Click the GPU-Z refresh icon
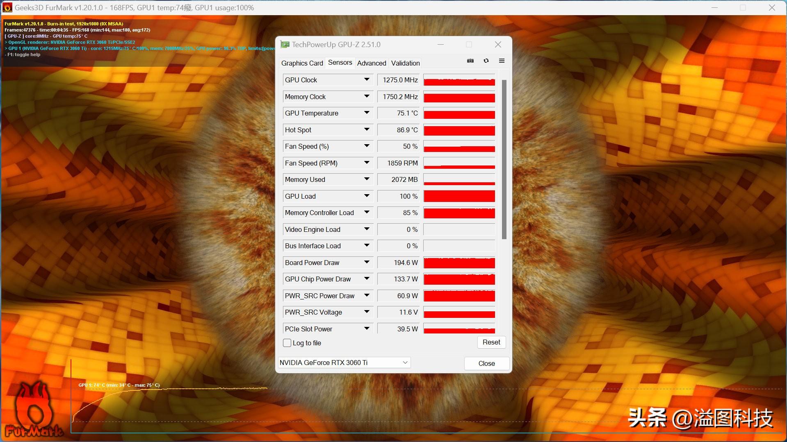The height and width of the screenshot is (442, 787). [486, 61]
